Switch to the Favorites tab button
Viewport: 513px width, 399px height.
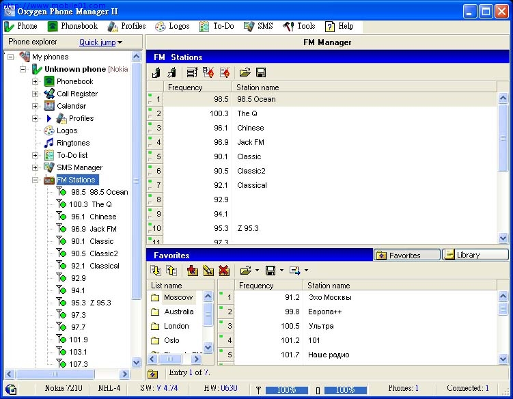[407, 255]
